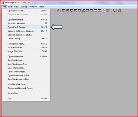The height and width of the screenshot is (117, 138).
Task: Open the View menu
Action: coord(16,7)
